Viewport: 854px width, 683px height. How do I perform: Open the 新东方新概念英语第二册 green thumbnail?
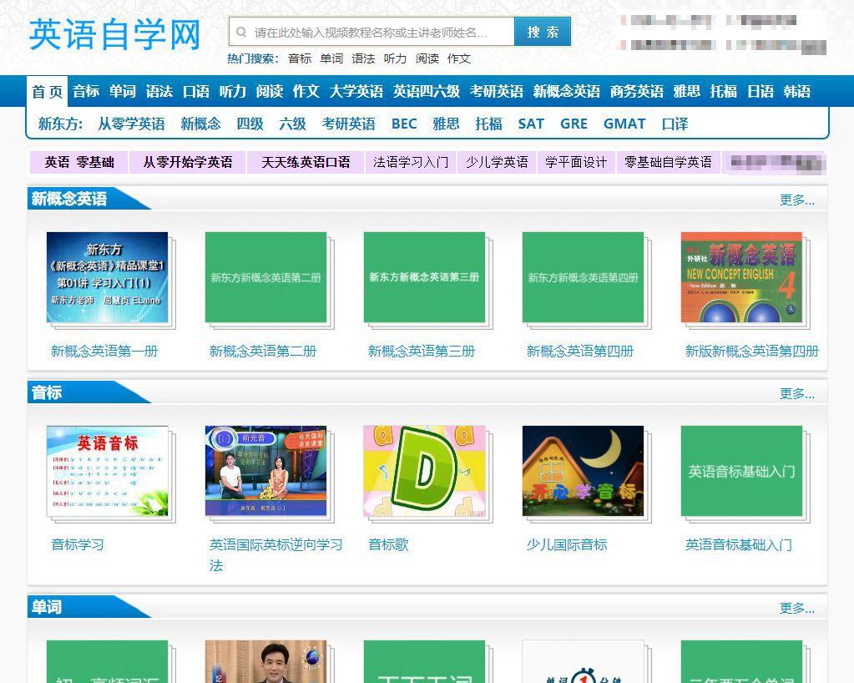coord(265,277)
